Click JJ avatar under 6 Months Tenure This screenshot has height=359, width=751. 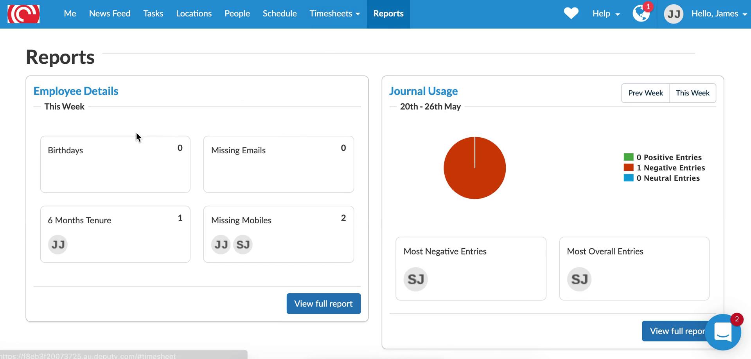[58, 245]
